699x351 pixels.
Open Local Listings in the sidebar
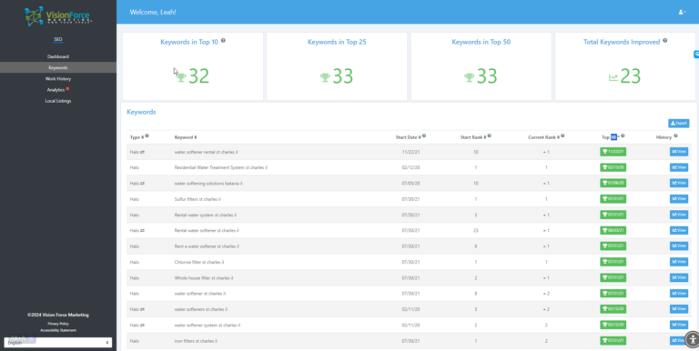58,101
